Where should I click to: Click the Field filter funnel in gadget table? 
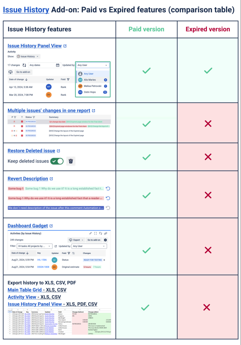click(69, 253)
